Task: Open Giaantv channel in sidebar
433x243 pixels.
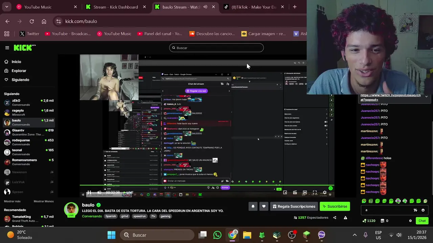Action: 29,132
